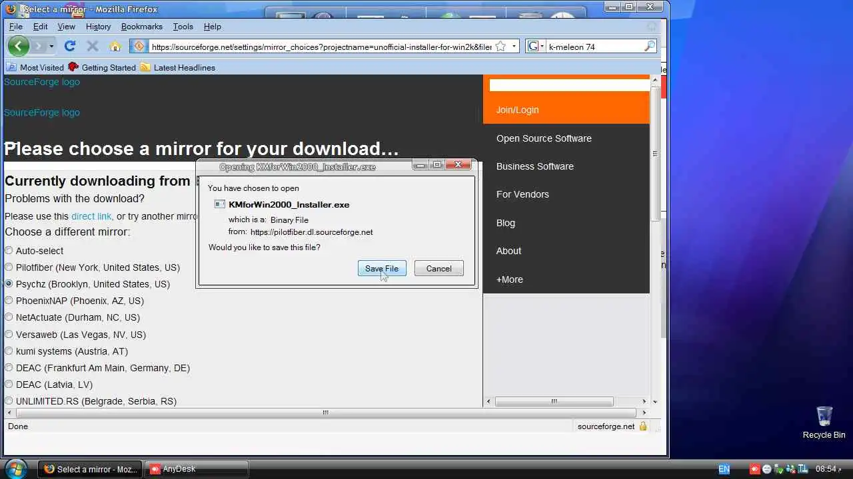This screenshot has height=479, width=853.
Task: Open the Latest Headlines feed bookmark
Action: [x=178, y=67]
